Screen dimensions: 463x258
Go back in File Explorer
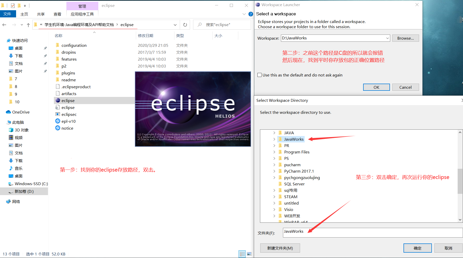(4, 25)
